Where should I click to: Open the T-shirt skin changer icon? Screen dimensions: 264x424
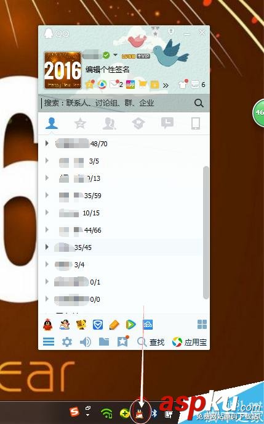pyautogui.click(x=183, y=85)
